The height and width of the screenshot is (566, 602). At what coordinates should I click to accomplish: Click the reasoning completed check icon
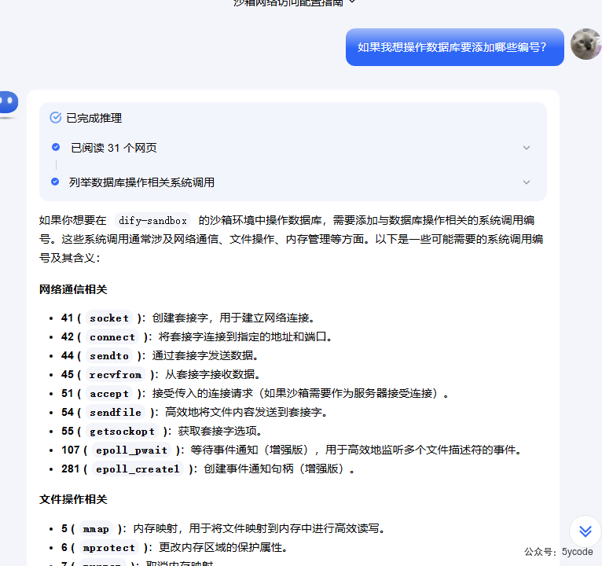[x=56, y=117]
